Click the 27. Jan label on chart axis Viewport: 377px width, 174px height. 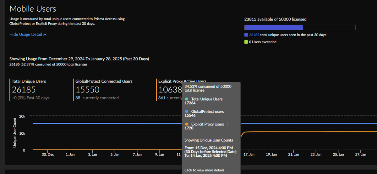361,154
